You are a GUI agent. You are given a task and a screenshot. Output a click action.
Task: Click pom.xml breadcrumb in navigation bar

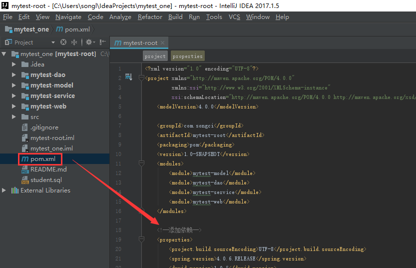73,29
